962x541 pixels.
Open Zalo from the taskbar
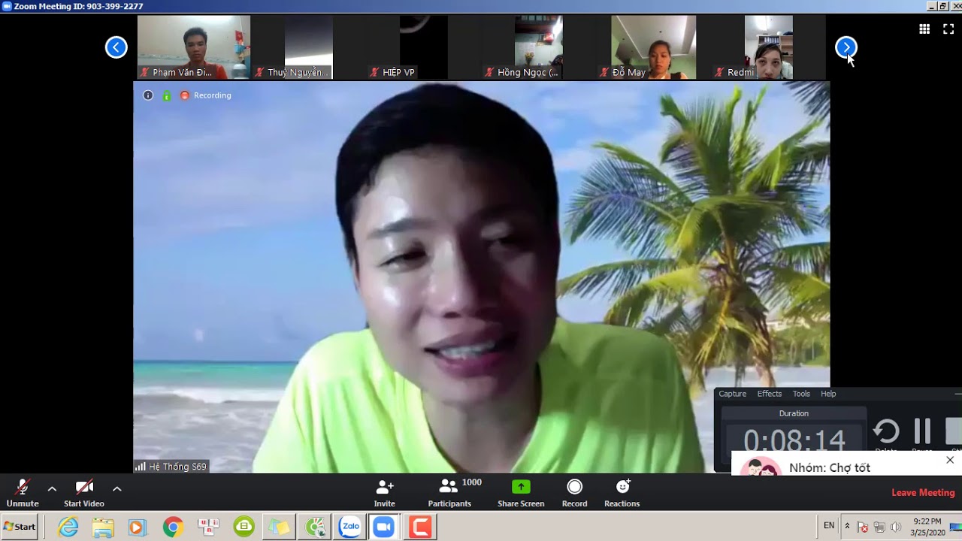click(x=350, y=527)
